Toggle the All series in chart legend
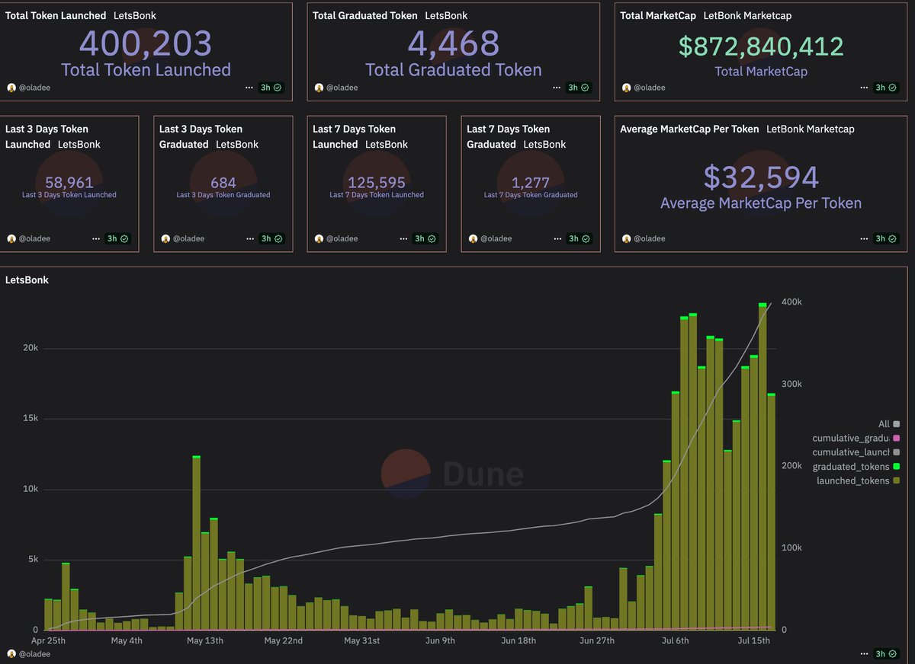915x664 pixels. click(x=889, y=424)
